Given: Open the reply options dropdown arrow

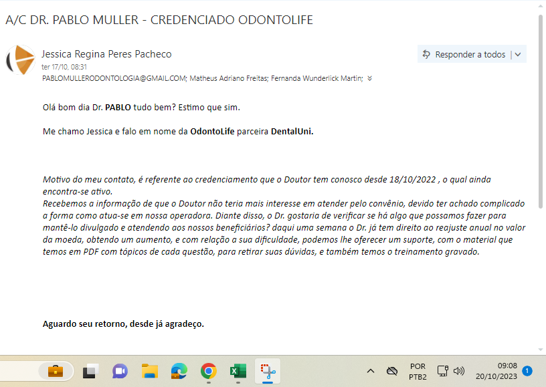Looking at the screenshot, I should point(518,55).
